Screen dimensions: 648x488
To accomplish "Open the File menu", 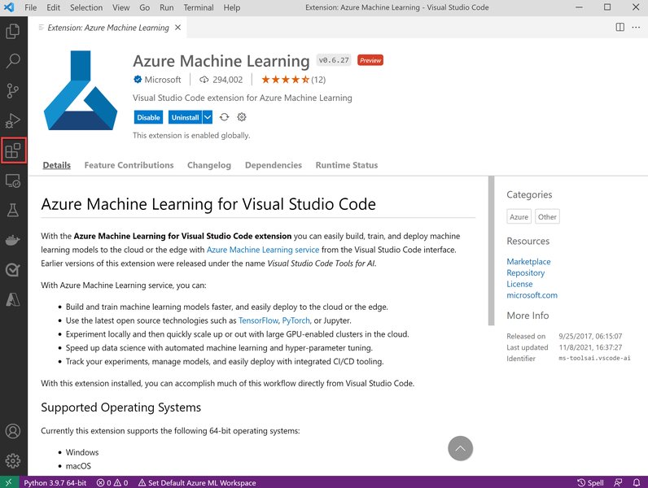I will click(x=31, y=7).
